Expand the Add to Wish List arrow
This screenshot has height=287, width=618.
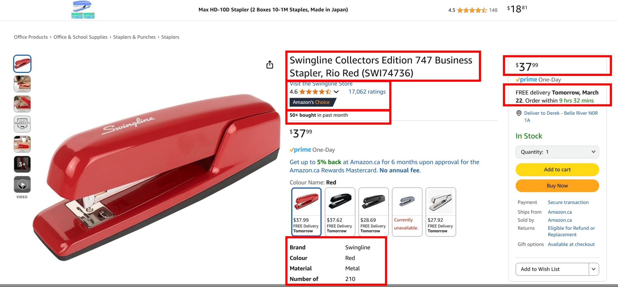(594, 269)
